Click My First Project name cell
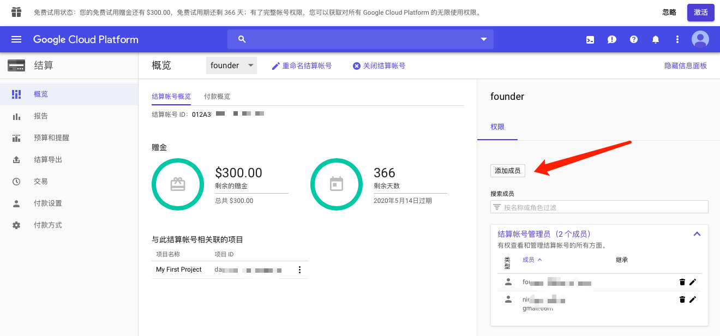The width and height of the screenshot is (720, 336). 179,269
